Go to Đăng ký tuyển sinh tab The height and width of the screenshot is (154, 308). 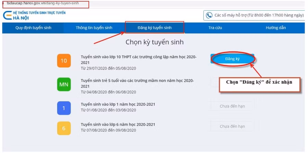coord(154,28)
